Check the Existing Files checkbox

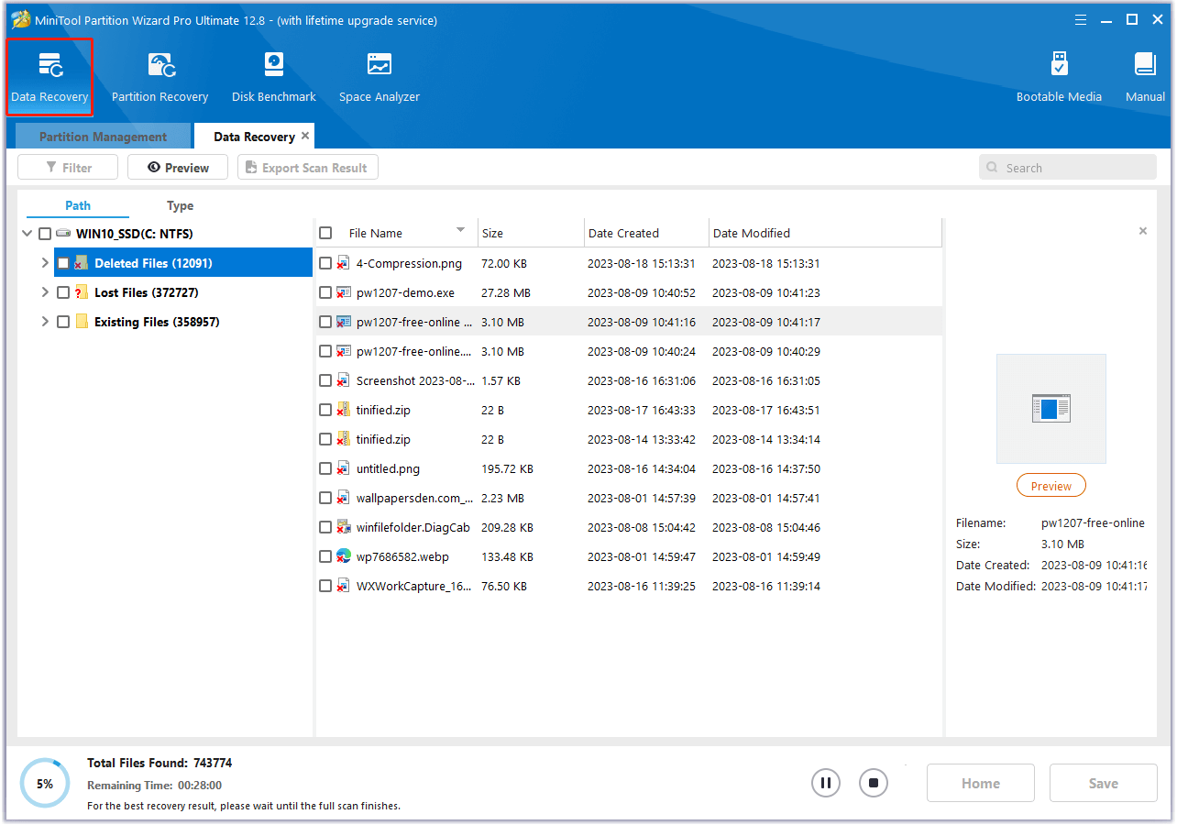[63, 322]
